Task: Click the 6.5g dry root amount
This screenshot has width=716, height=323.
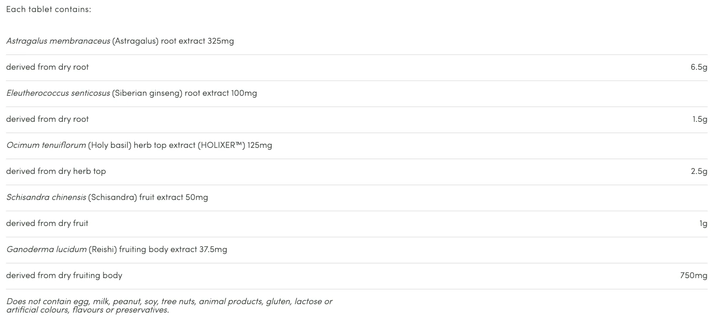Action: (x=699, y=67)
